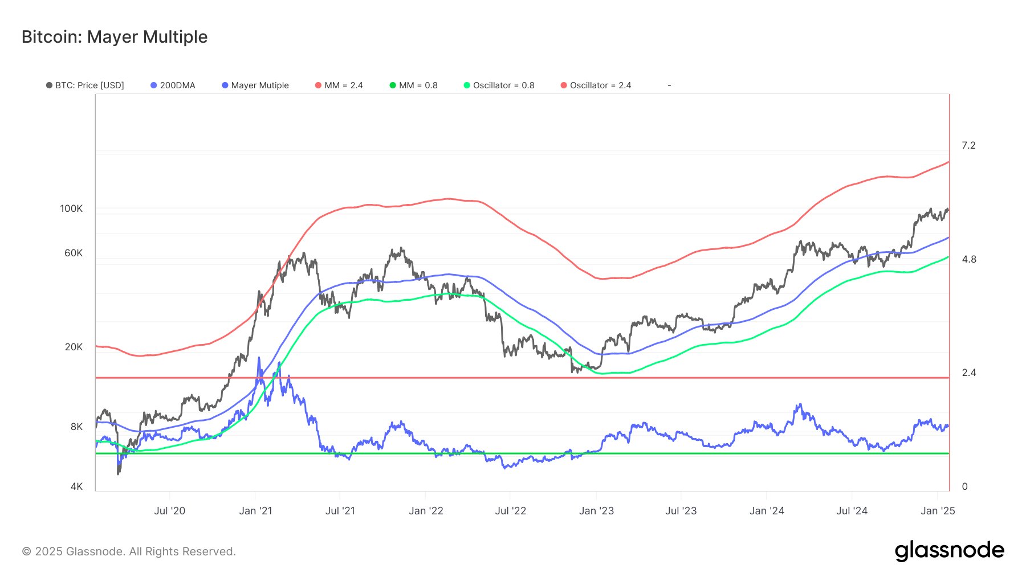Image resolution: width=1026 pixels, height=577 pixels.
Task: Open the glassnode logo at bottom right
Action: point(949,551)
